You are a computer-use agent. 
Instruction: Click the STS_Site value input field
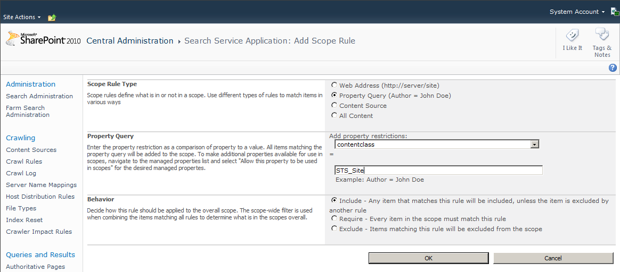[438, 171]
